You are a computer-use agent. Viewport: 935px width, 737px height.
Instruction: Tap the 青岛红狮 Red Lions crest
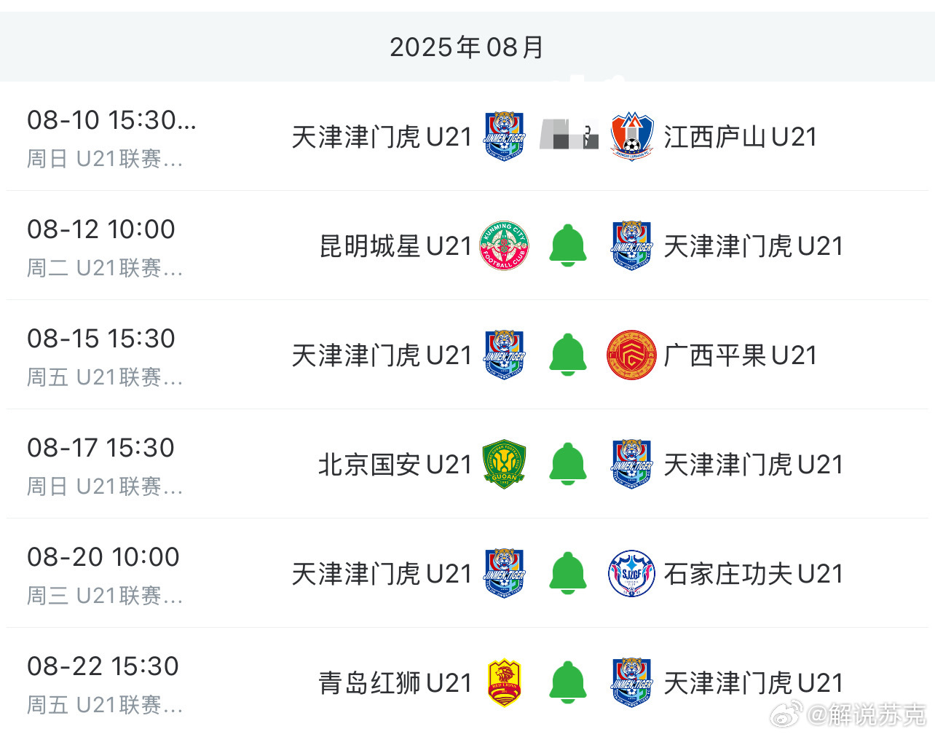click(504, 683)
